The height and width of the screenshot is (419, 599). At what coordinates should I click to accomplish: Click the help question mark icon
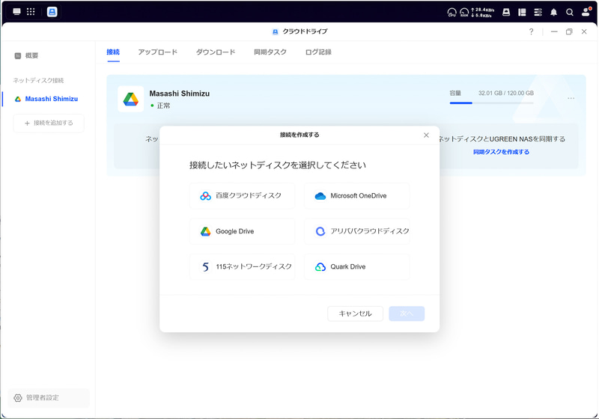pyautogui.click(x=532, y=31)
